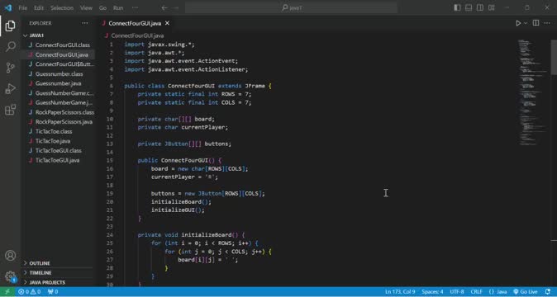
Task: Open the Accounts menu icon
Action: point(10,255)
